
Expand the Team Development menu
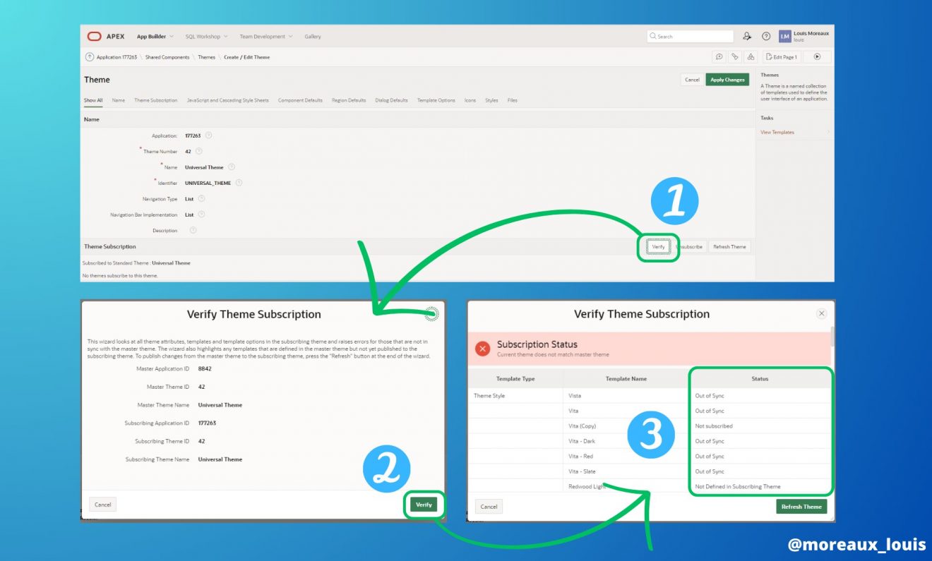point(265,37)
